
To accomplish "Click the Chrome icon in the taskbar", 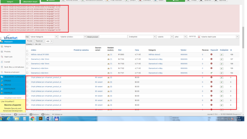I will point(32,118).
